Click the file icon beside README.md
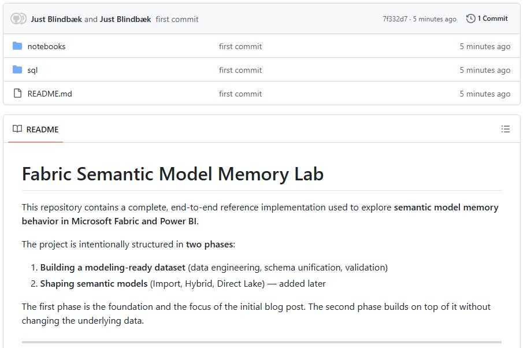This screenshot has width=527, height=348. [x=17, y=94]
